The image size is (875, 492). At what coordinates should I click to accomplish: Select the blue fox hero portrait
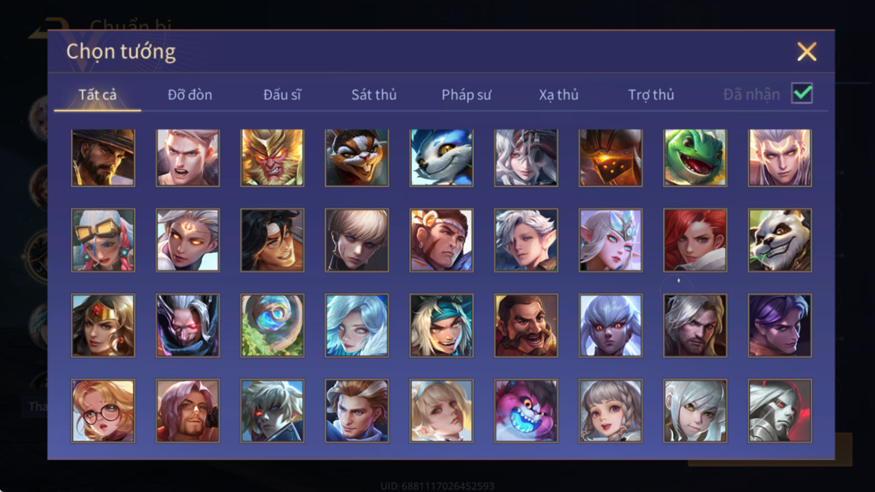click(441, 158)
